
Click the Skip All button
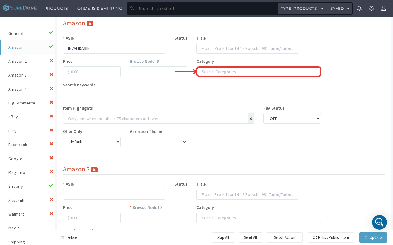pos(223,238)
